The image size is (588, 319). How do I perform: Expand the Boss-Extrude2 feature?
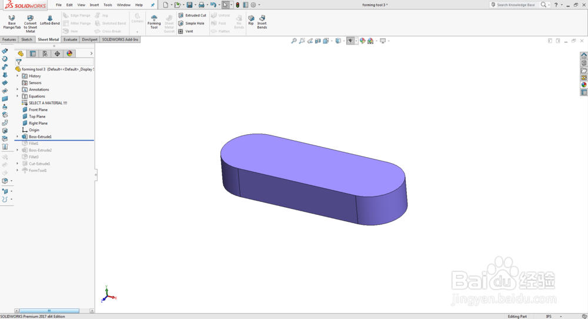click(x=17, y=150)
